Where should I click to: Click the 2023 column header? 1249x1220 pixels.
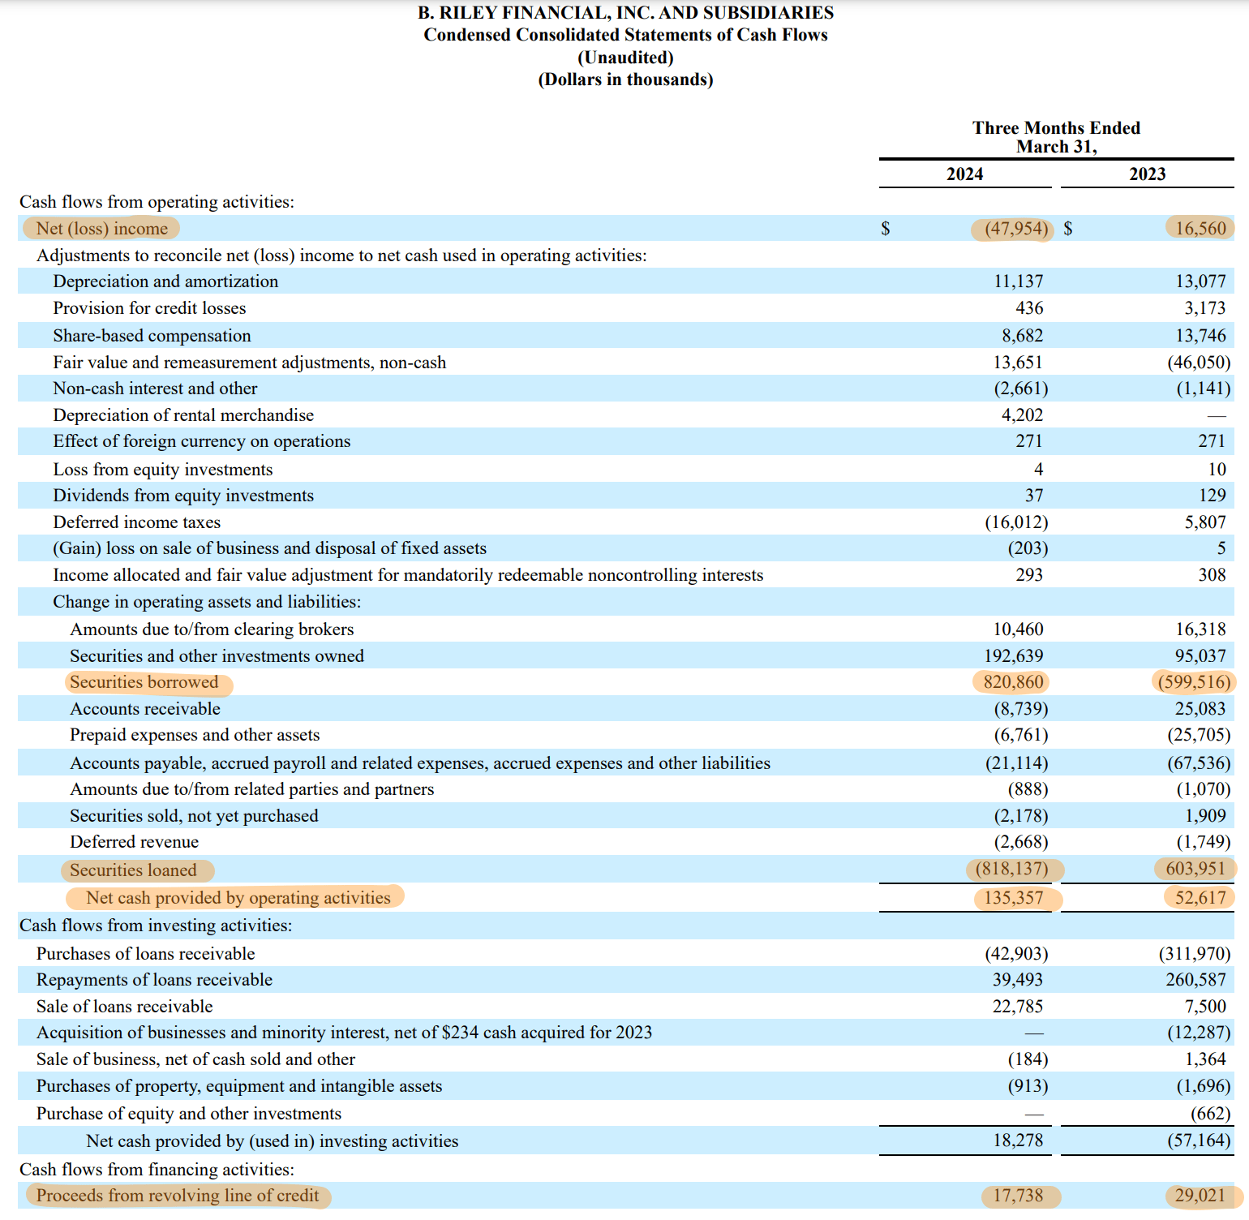pyautogui.click(x=1147, y=174)
